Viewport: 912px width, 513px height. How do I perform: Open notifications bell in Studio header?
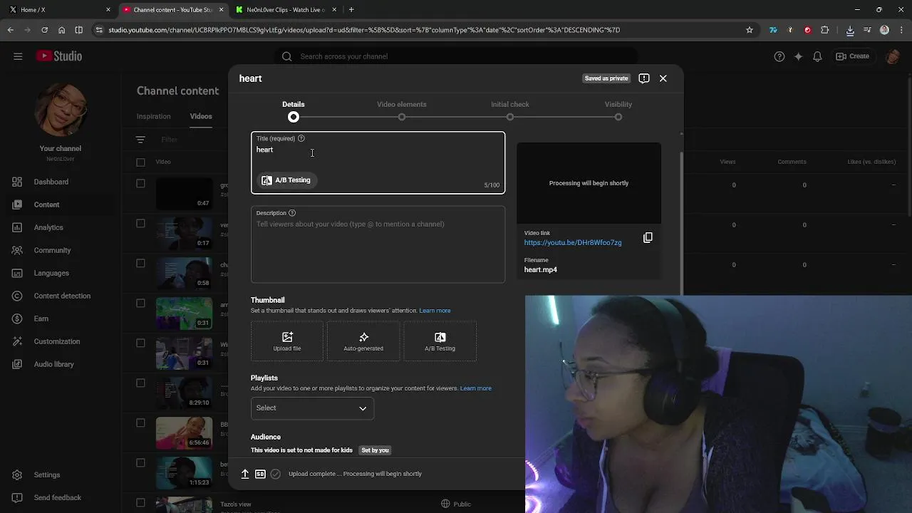pyautogui.click(x=818, y=56)
